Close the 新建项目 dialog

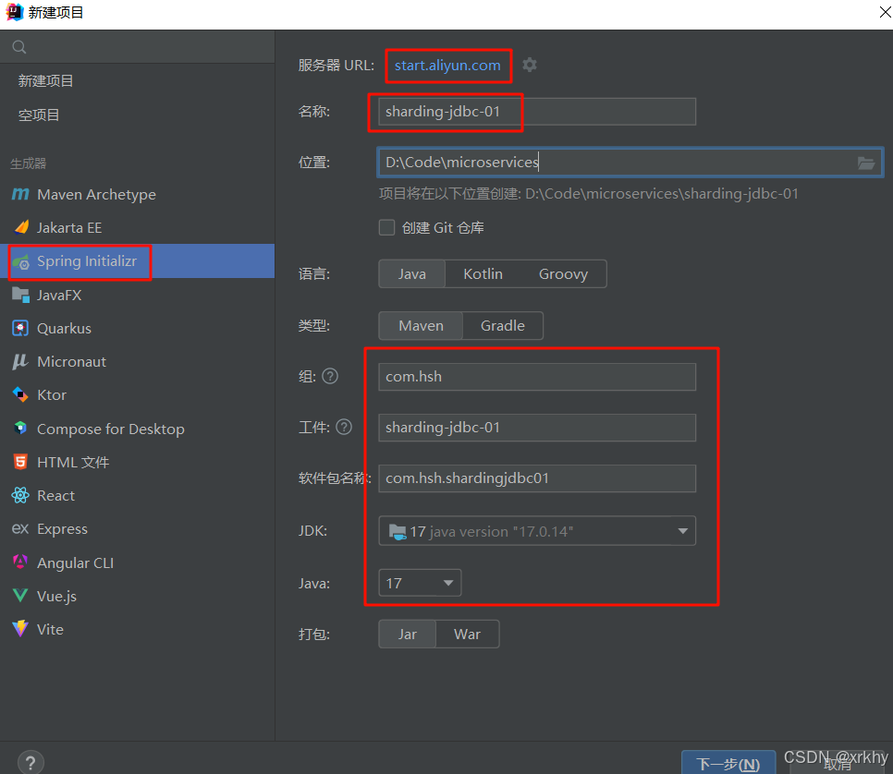tap(885, 12)
